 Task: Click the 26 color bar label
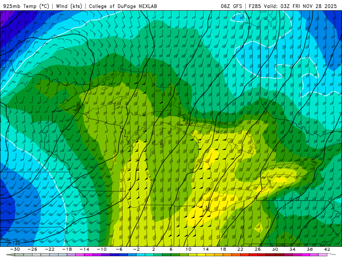[x=258, y=249]
